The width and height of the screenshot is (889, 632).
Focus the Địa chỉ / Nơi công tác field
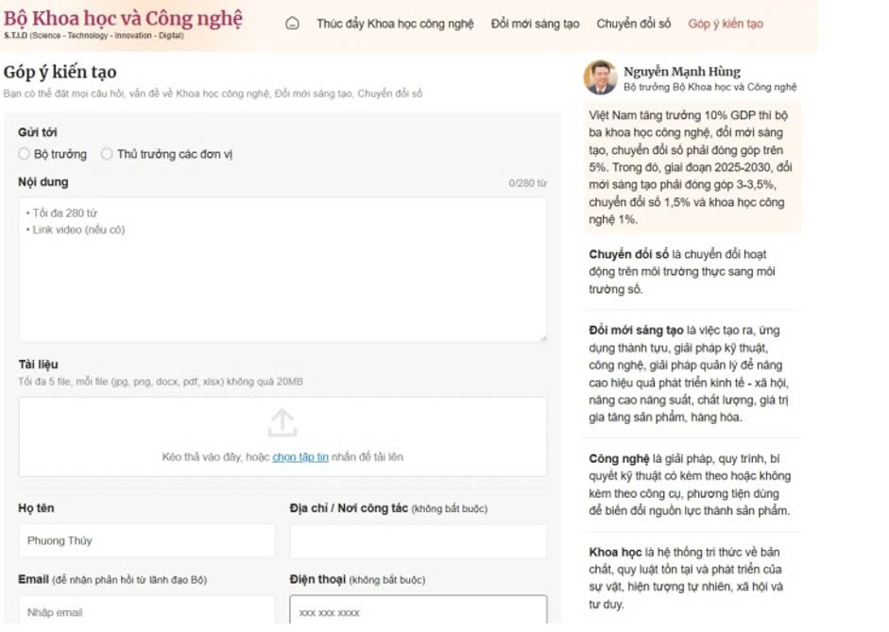[x=418, y=541]
